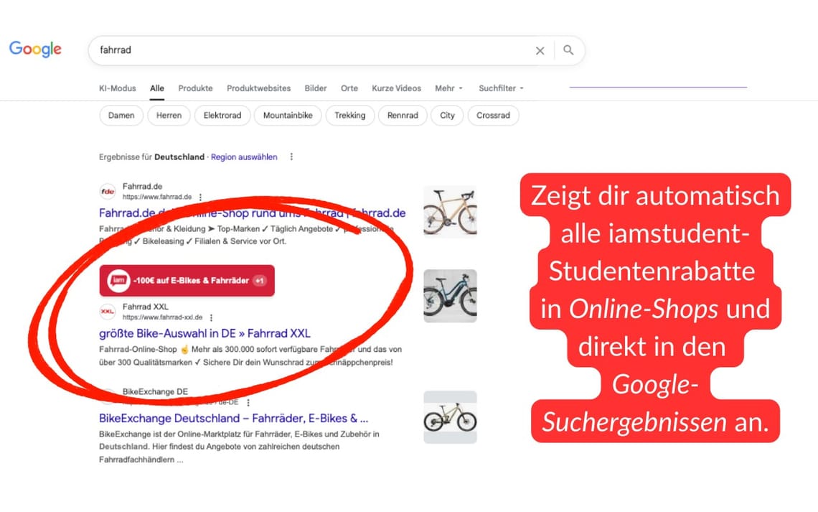The height and width of the screenshot is (512, 818).
Task: Open the three-dot menu beside Fahrrad.de result
Action: pyautogui.click(x=200, y=197)
